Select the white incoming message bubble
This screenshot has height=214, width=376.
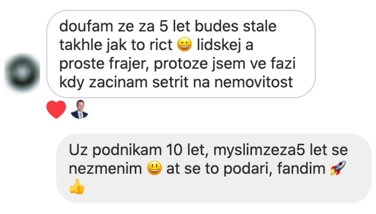coord(181,54)
